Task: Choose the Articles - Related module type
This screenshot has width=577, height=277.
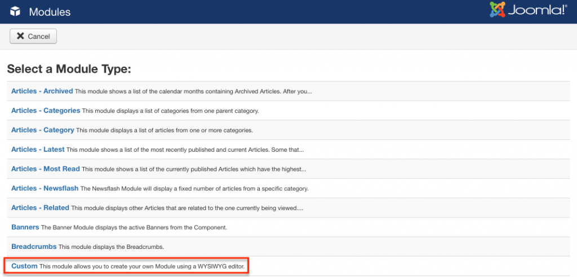Action: 40,208
